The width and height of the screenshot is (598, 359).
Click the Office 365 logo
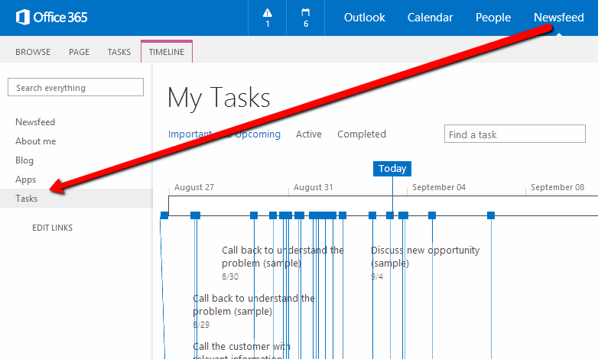pos(51,18)
